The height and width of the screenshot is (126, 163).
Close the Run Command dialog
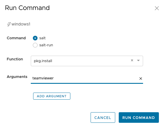[x=157, y=8]
